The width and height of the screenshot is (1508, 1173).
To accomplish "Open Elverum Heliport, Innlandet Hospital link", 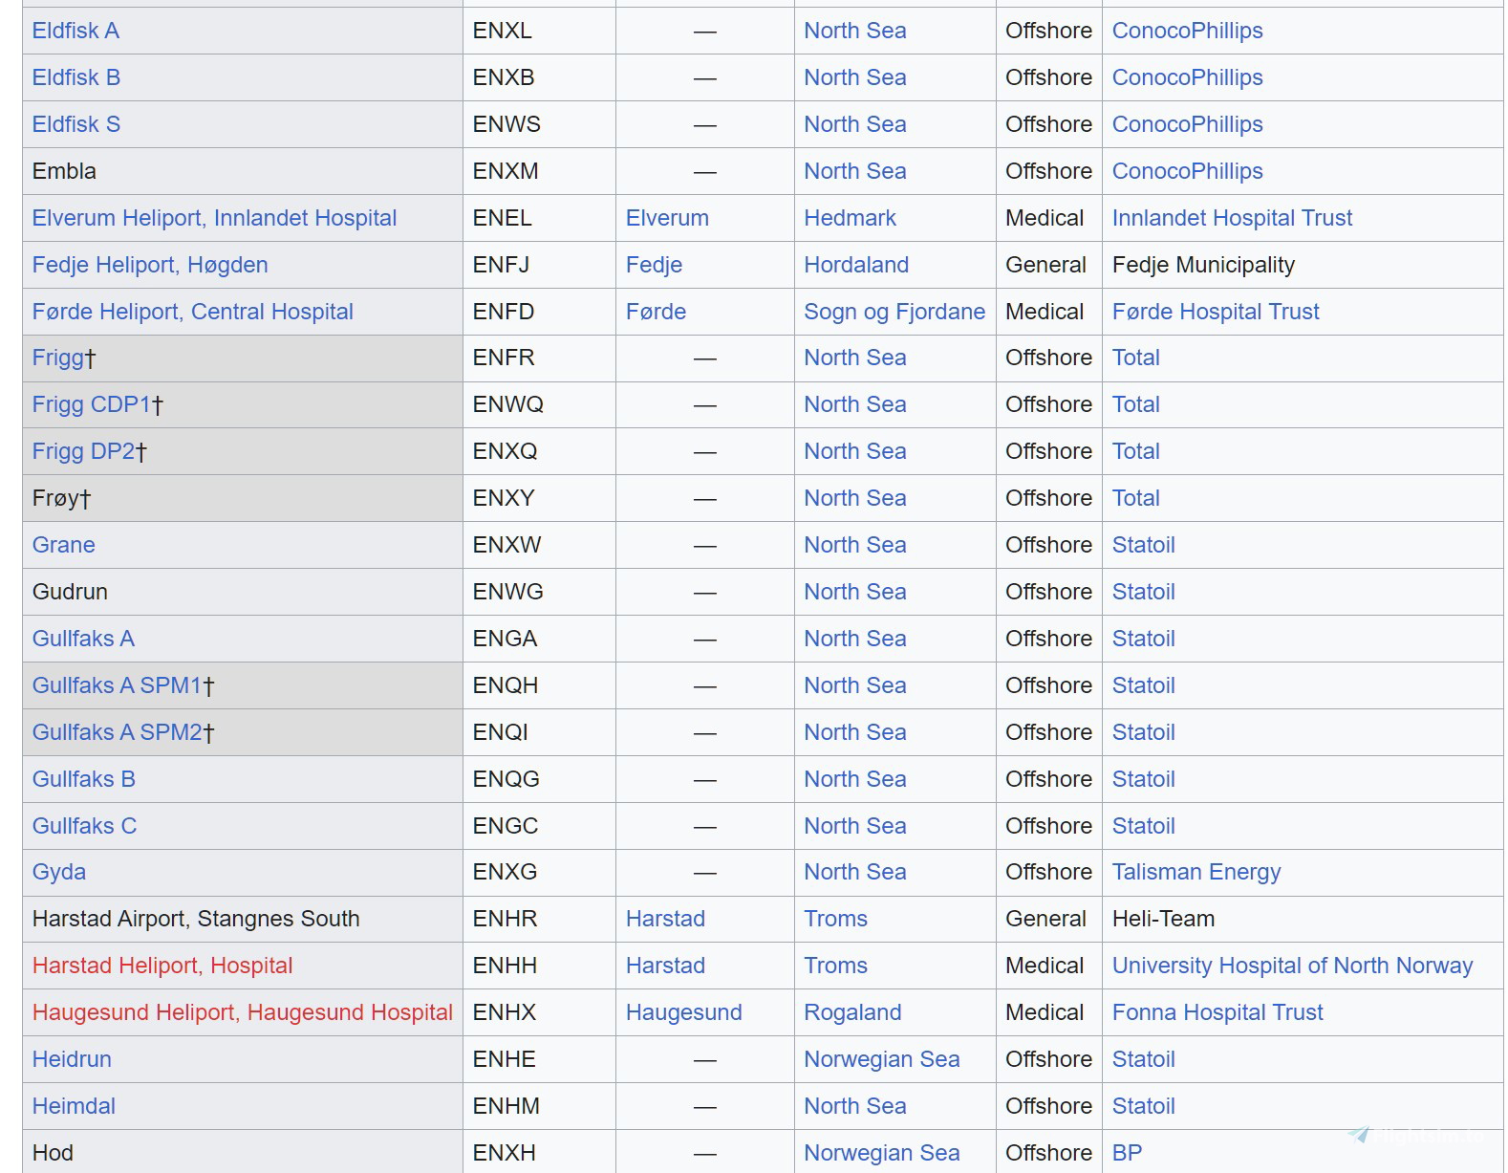I will coord(214,218).
